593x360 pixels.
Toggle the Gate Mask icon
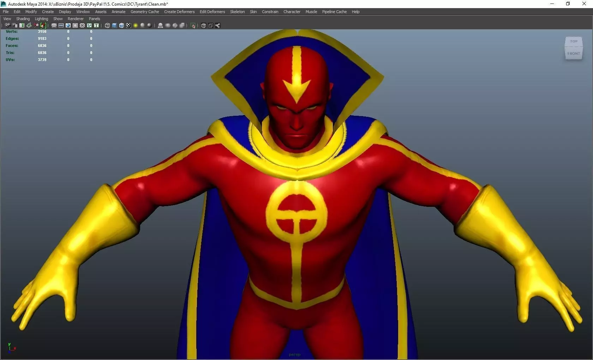tap(75, 25)
